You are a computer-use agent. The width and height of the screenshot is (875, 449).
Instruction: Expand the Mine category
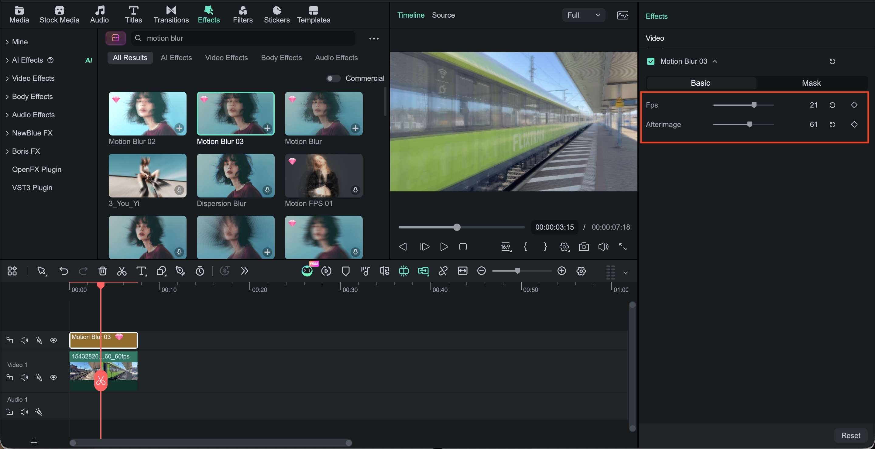tap(7, 42)
